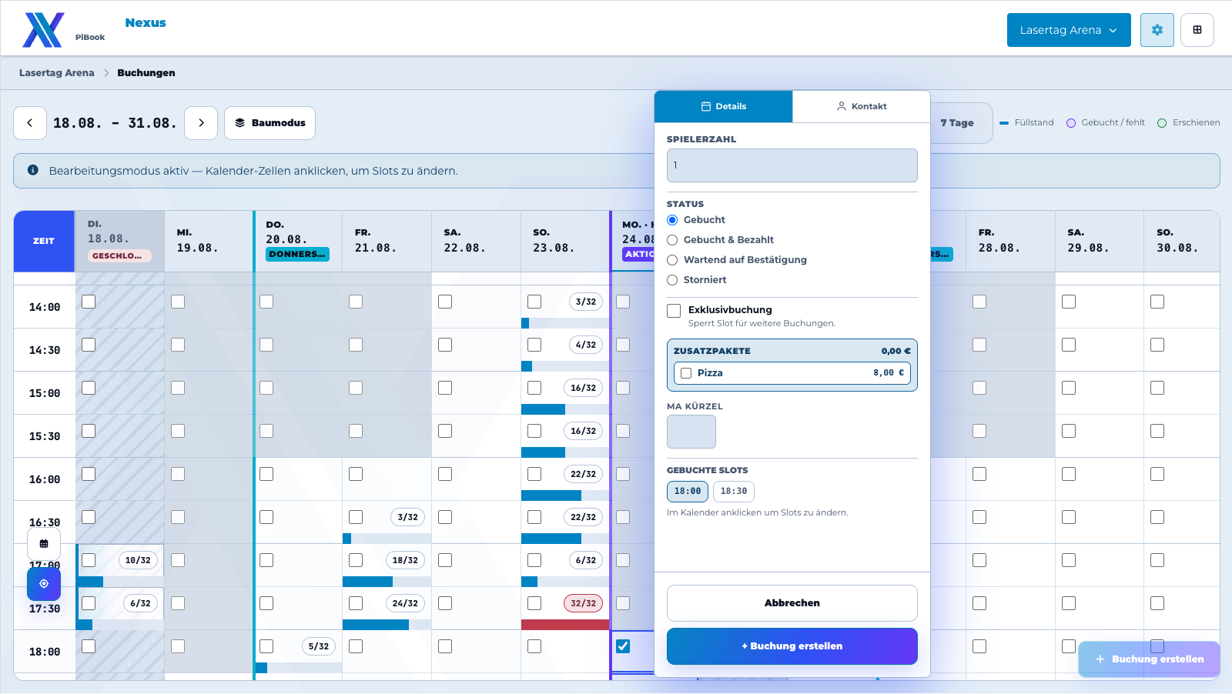Click Buchung erstellen in the details panel
This screenshot has width=1232, height=694.
(792, 646)
